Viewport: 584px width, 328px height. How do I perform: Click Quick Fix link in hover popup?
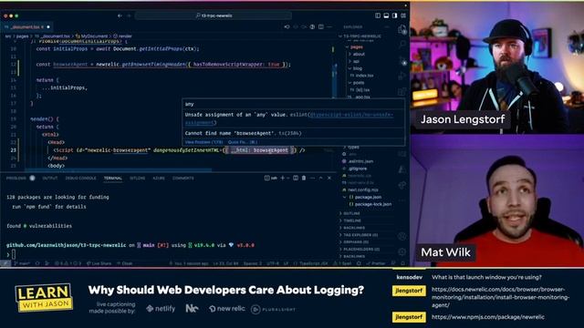coord(243,142)
